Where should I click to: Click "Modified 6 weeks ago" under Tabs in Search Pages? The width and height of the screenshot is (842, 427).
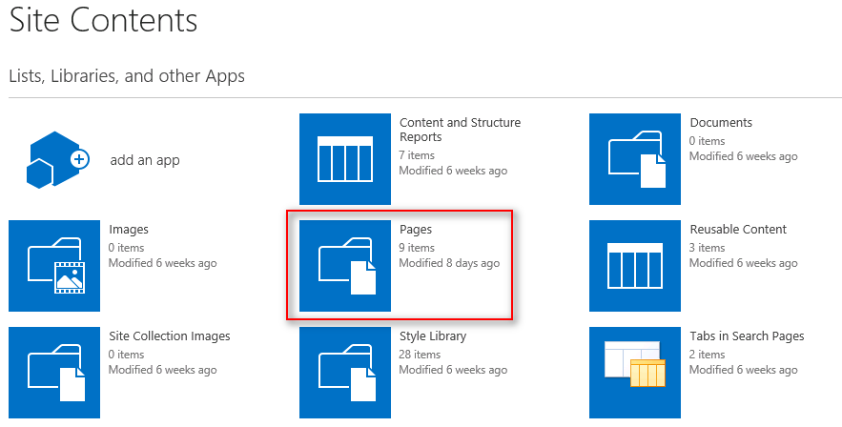744,370
